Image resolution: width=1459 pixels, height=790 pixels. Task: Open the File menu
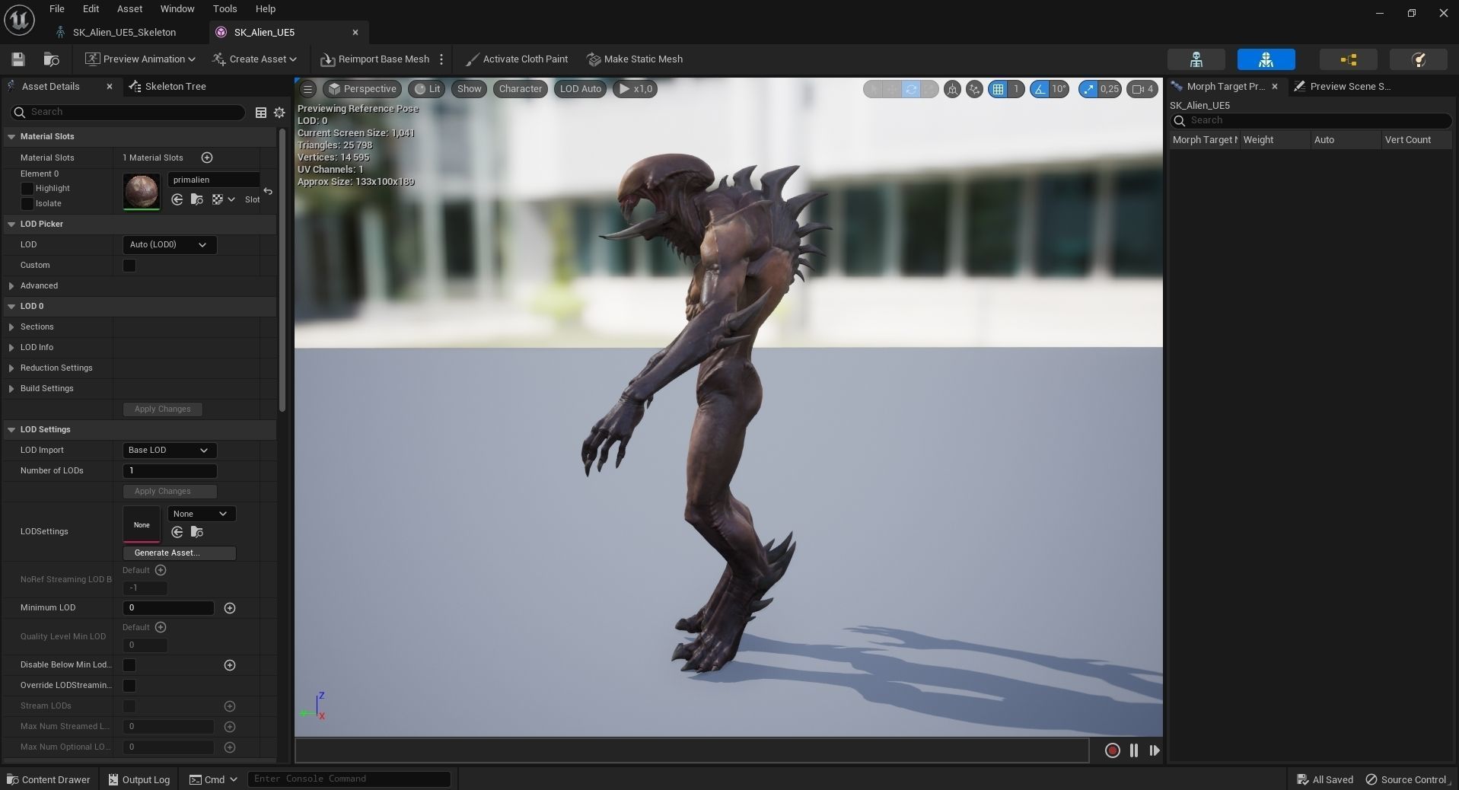coord(57,9)
